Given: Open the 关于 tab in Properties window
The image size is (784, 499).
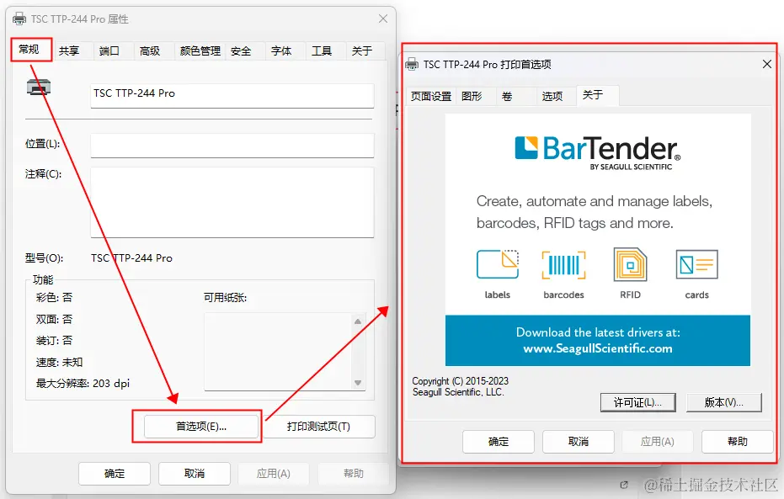Looking at the screenshot, I should pos(362,51).
